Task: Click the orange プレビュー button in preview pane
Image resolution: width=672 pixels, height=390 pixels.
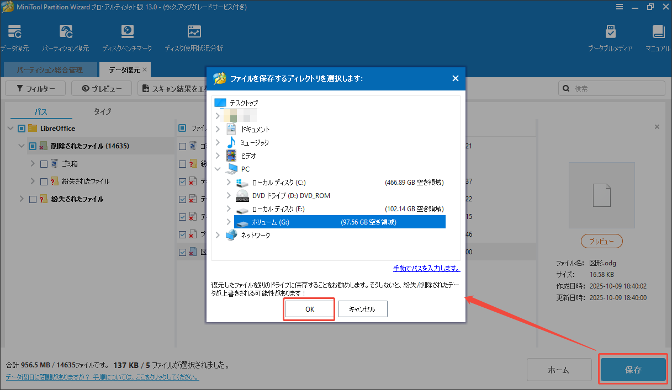Action: click(601, 241)
